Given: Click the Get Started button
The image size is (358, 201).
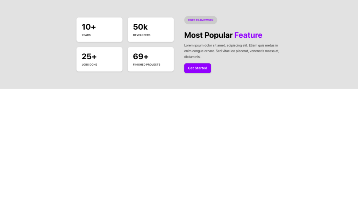Looking at the screenshot, I should (198, 68).
